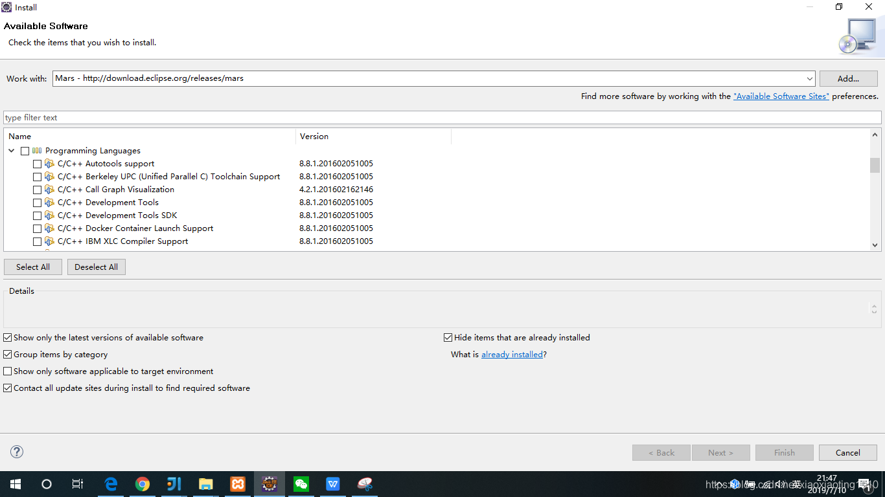Click into the type filter text field
Screen dimensions: 885x497
(x=442, y=118)
